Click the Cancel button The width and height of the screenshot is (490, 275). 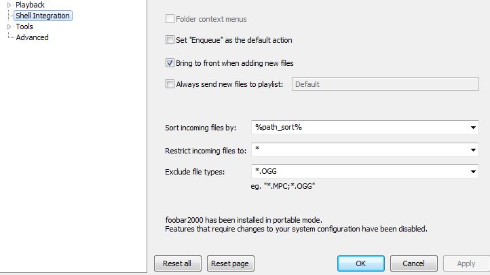click(413, 263)
